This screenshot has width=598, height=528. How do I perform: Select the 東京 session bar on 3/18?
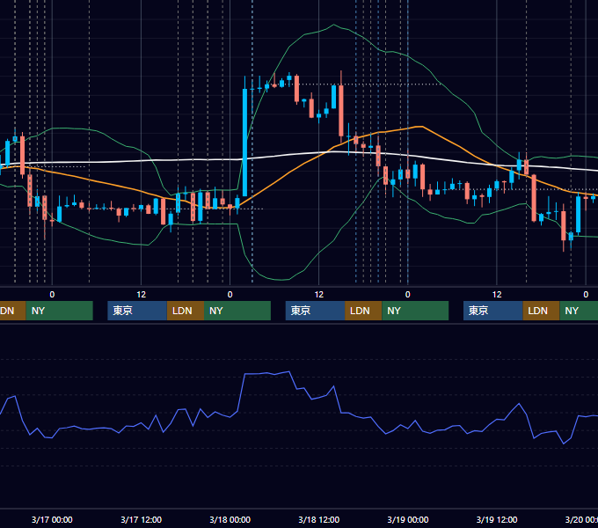click(315, 311)
